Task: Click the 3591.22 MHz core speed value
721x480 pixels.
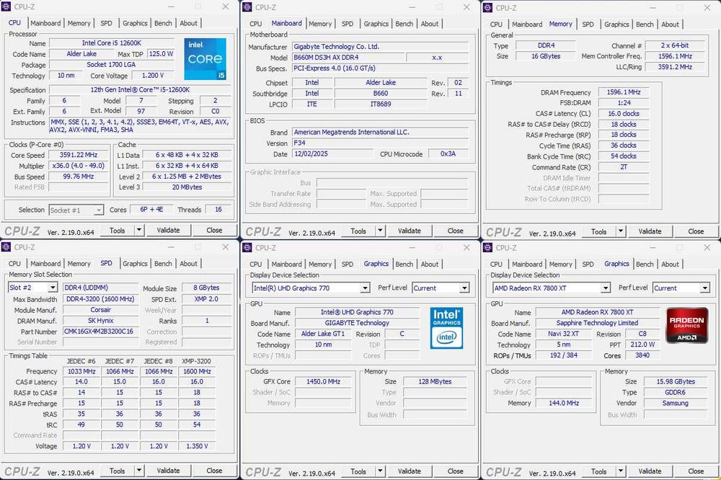Action: coord(79,155)
